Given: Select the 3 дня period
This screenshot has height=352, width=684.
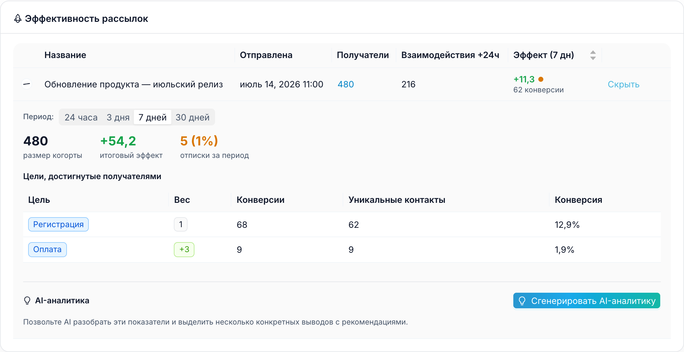Looking at the screenshot, I should (x=118, y=117).
